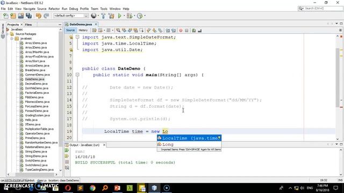Click the Uncomment icon at end of editor toolbar
Screen dimensions: 344x193
[199, 31]
